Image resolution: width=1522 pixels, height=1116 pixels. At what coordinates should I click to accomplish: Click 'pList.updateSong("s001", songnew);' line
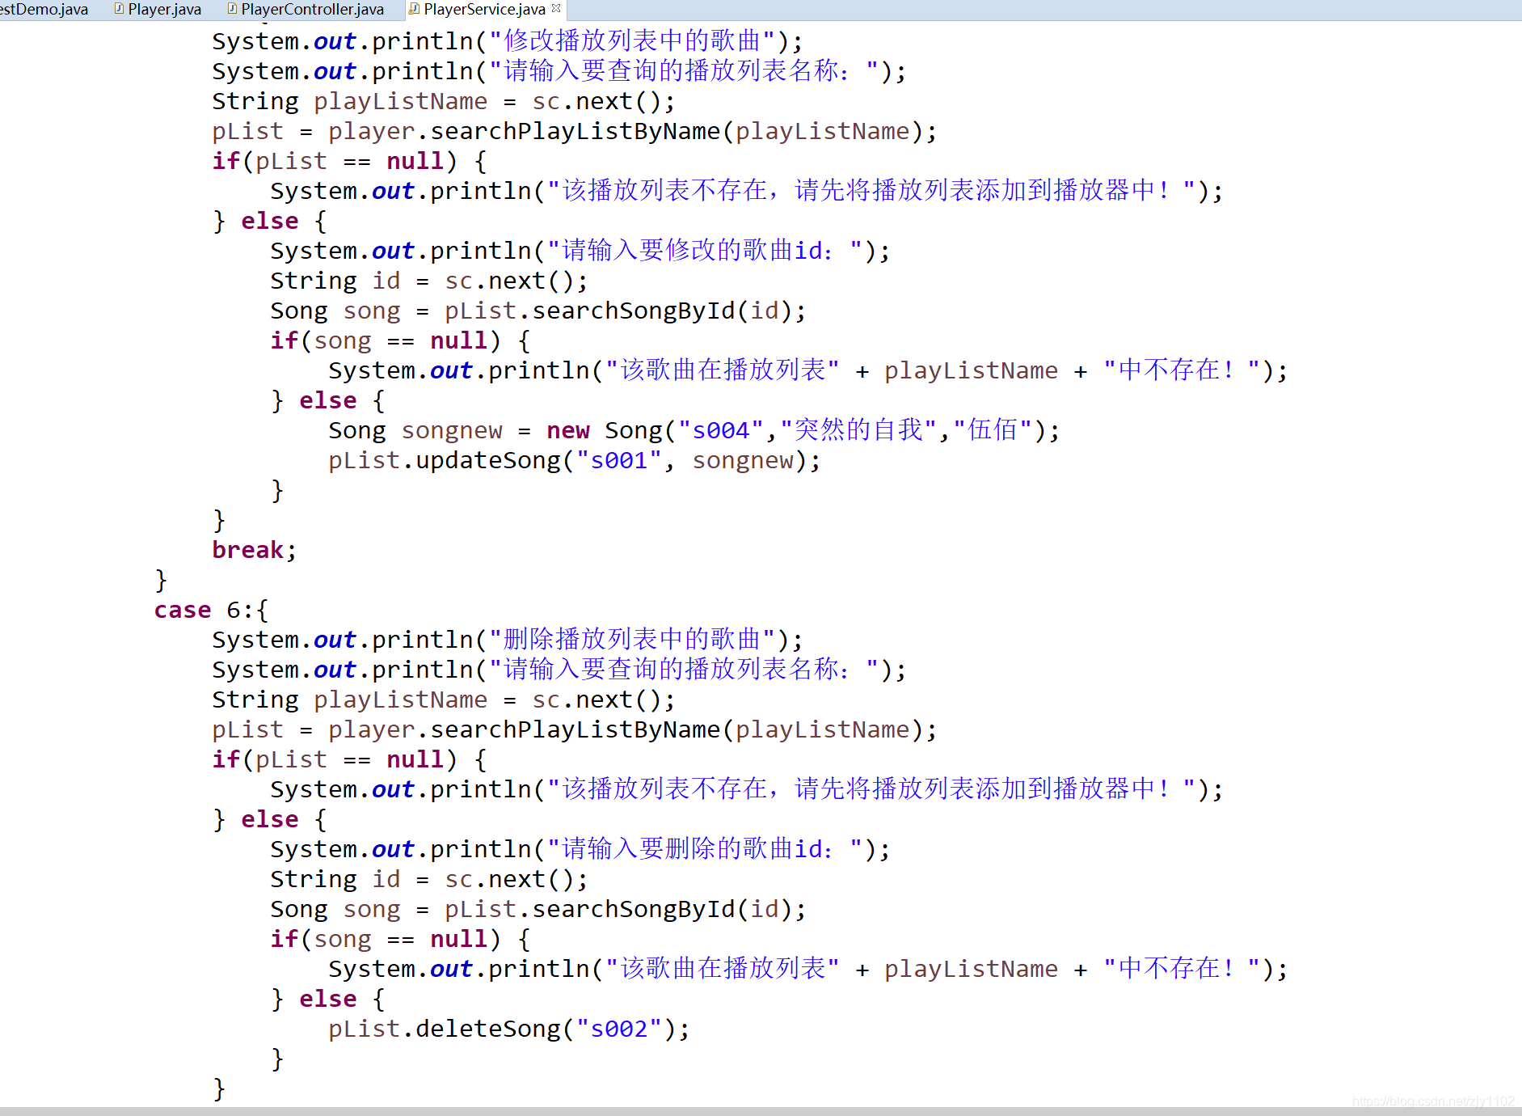574,460
